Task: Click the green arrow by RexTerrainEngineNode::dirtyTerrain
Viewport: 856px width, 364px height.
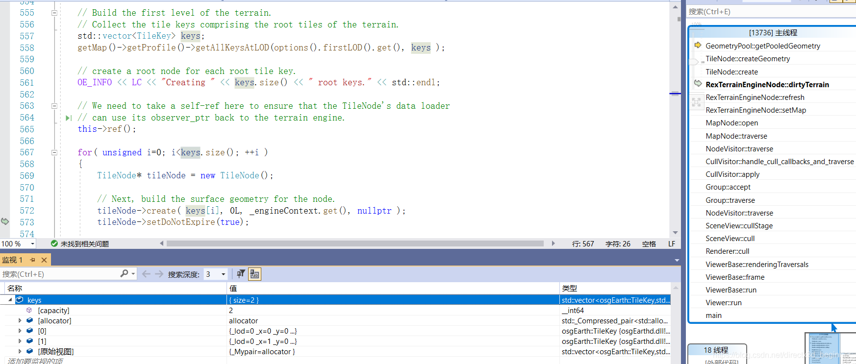Action: pos(698,84)
